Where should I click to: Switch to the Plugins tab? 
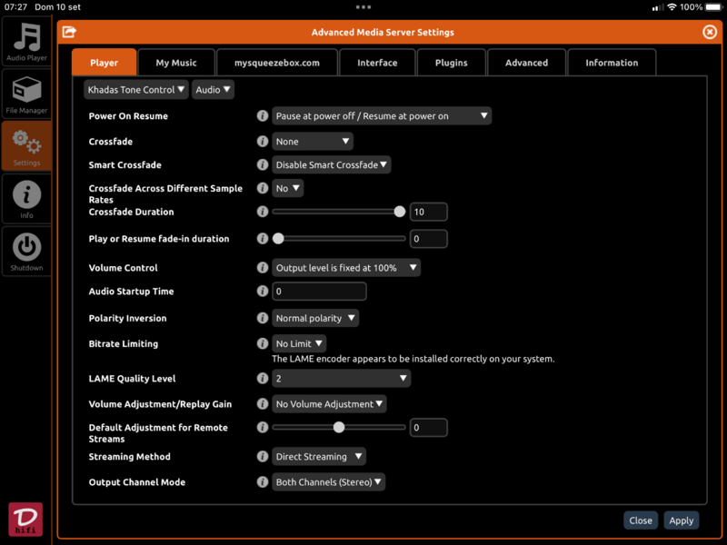(x=451, y=63)
